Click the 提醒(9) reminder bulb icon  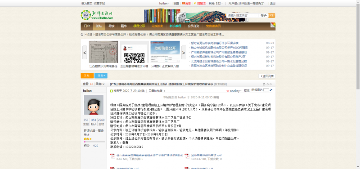click(x=195, y=4)
